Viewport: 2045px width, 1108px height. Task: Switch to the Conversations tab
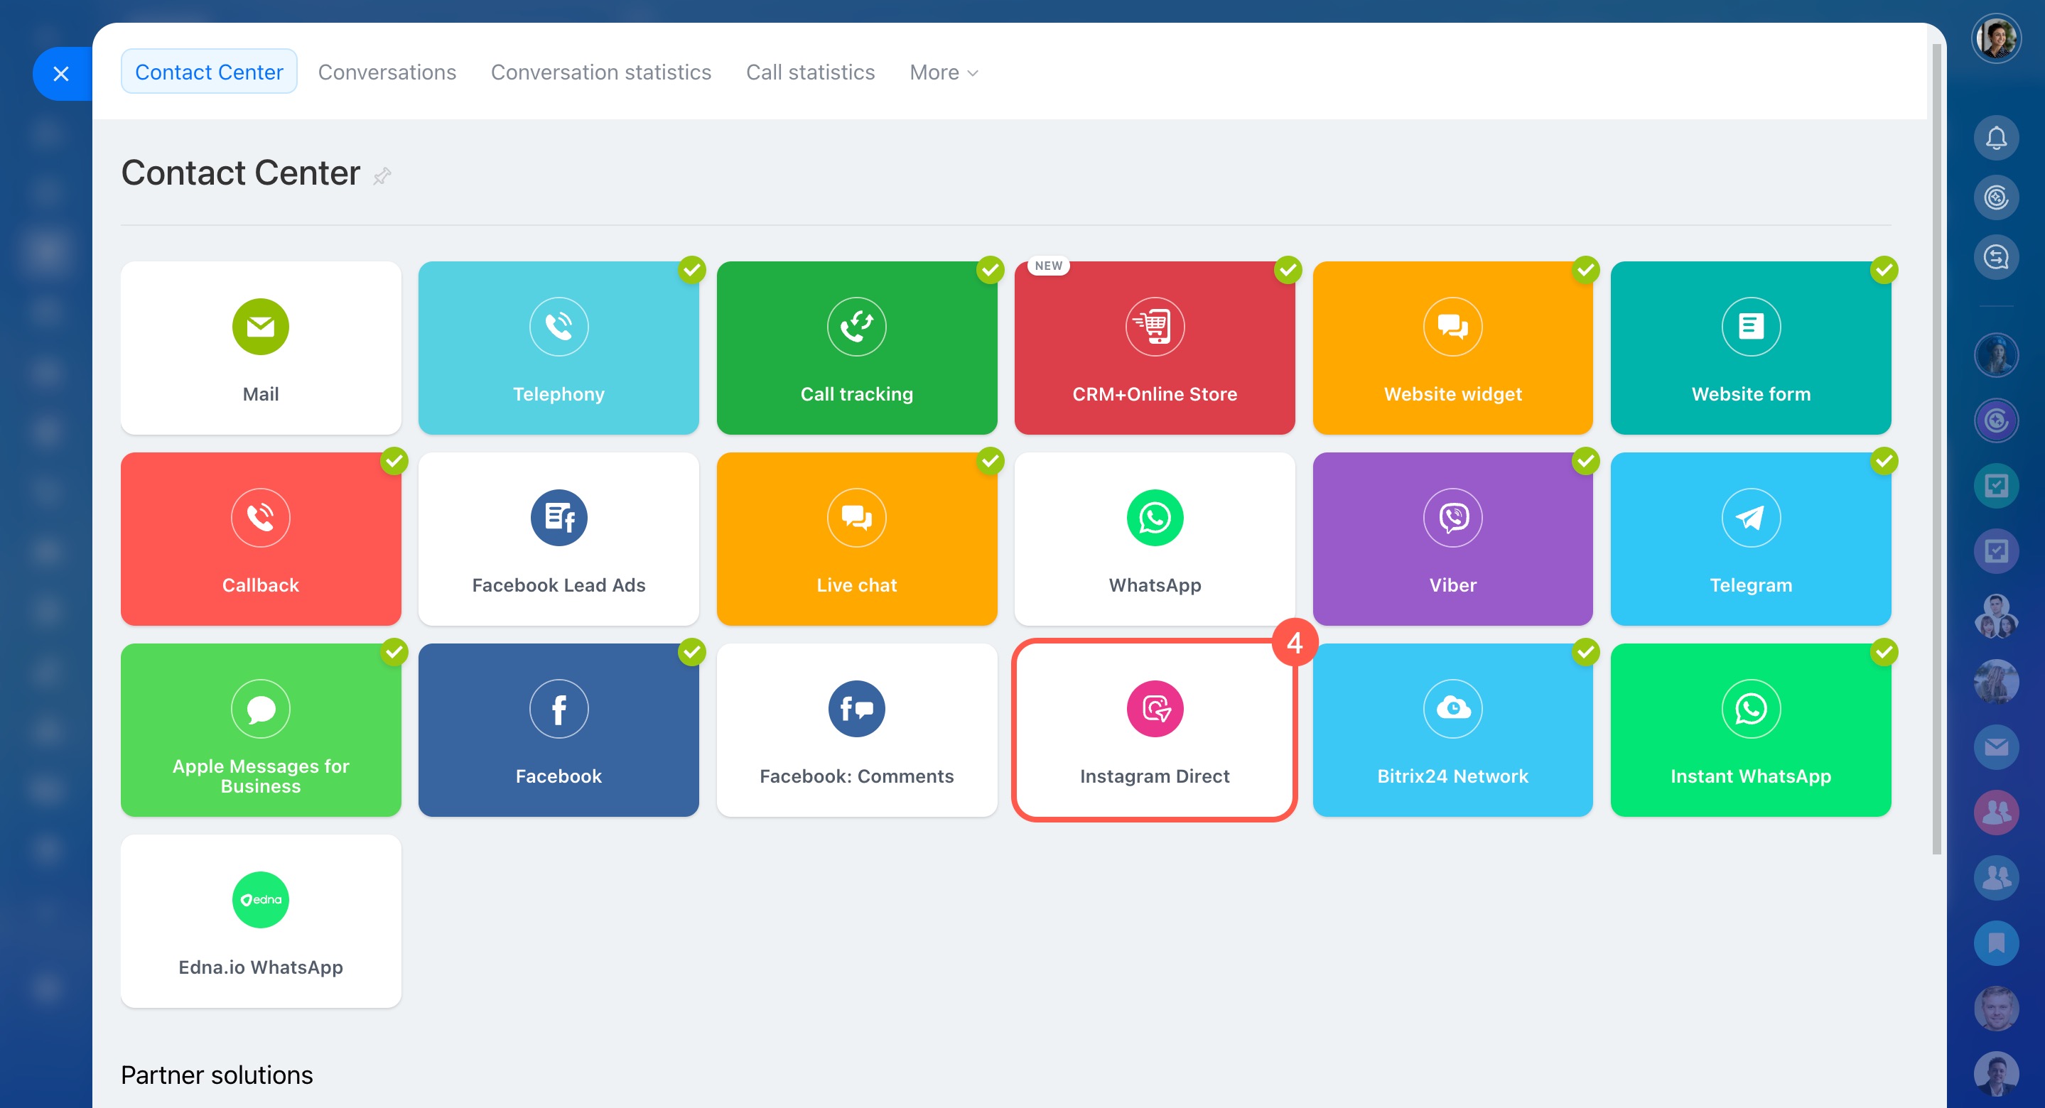pyautogui.click(x=387, y=72)
